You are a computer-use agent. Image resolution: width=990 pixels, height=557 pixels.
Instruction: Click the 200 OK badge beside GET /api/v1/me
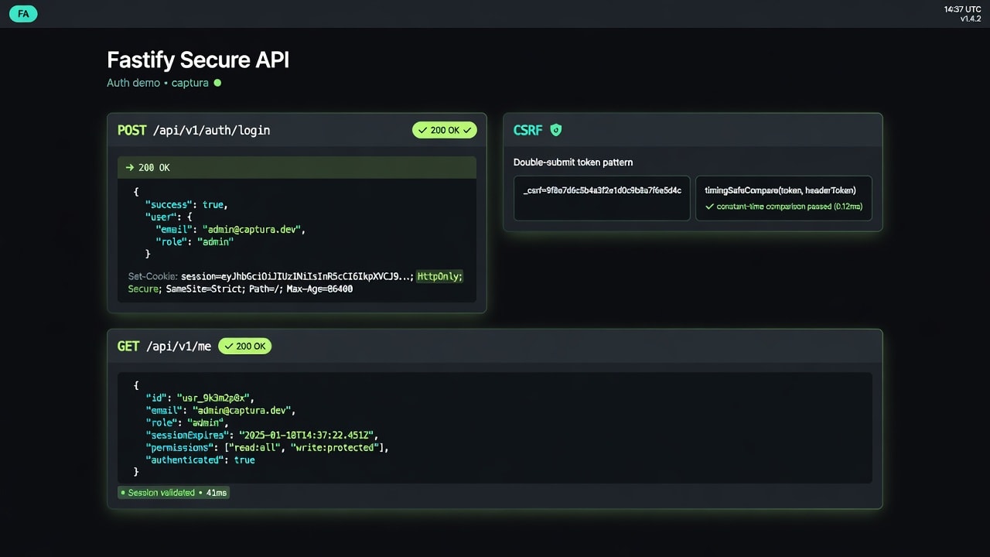pos(244,346)
